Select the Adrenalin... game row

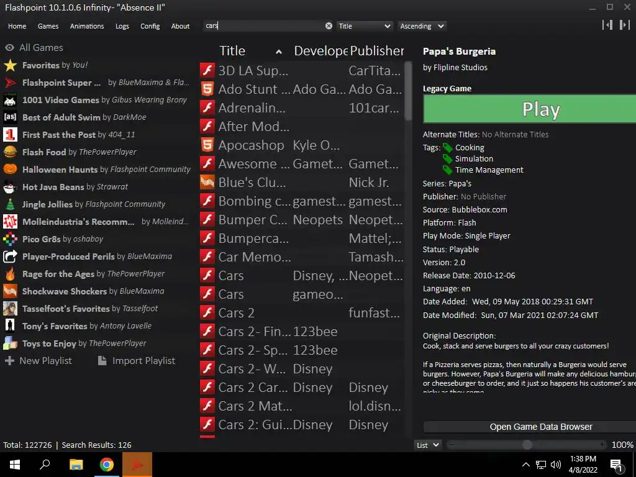[x=302, y=107]
